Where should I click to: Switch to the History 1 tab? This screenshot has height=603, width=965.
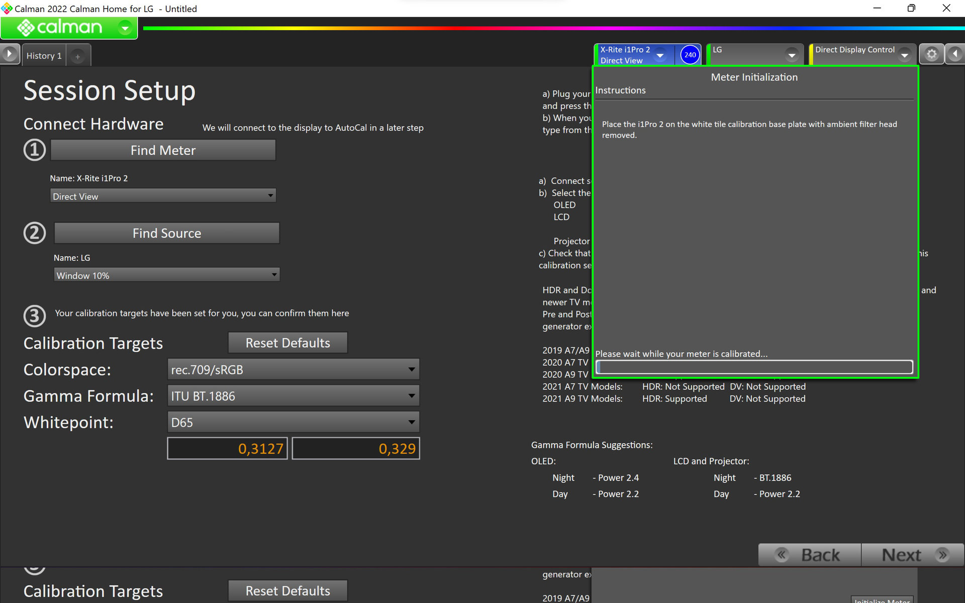coord(44,56)
